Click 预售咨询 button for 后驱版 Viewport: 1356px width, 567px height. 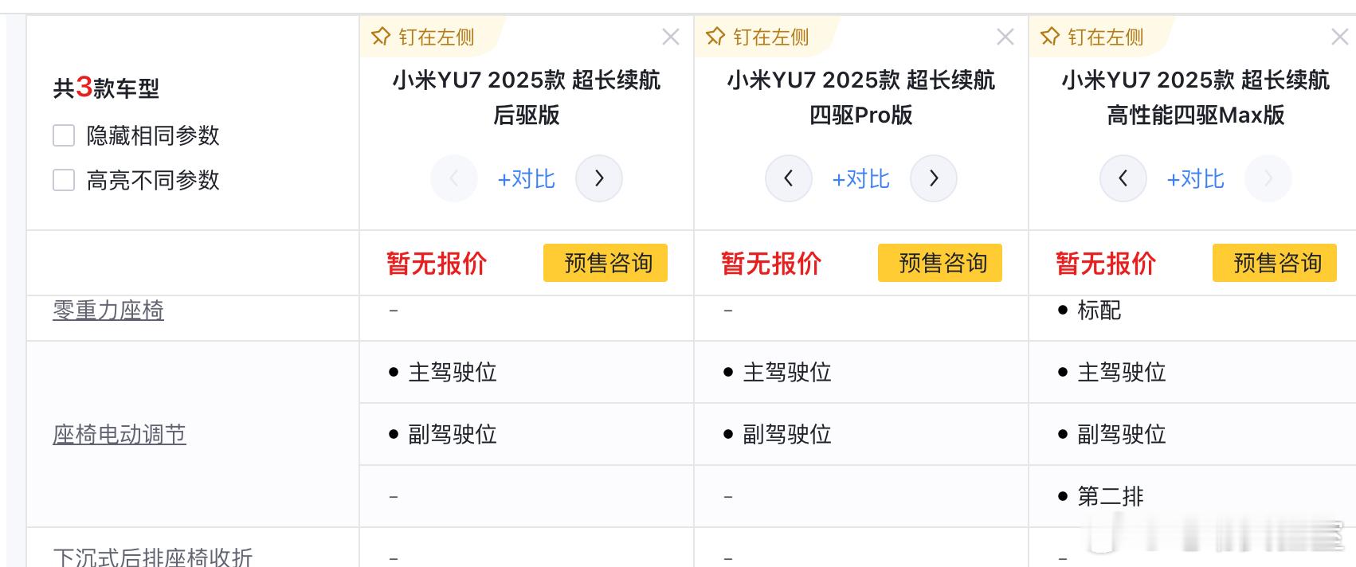click(605, 263)
